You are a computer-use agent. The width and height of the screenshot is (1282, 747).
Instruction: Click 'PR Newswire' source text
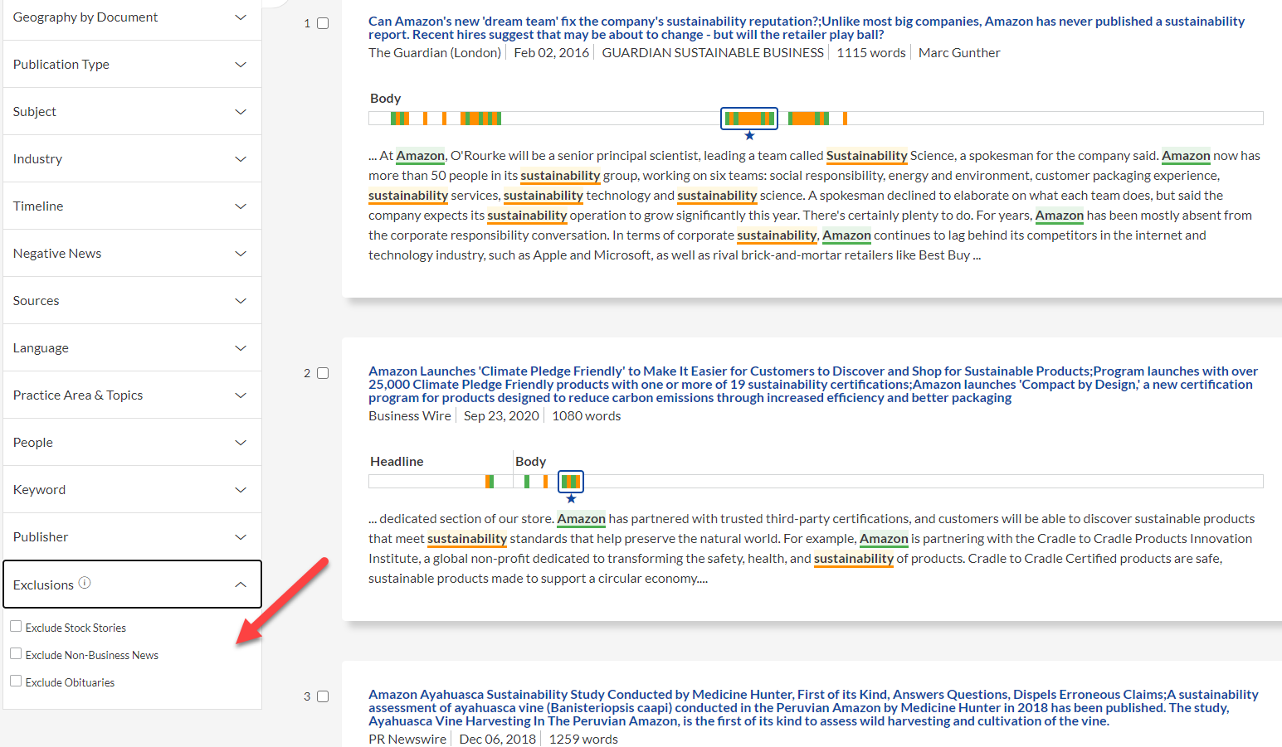(407, 739)
